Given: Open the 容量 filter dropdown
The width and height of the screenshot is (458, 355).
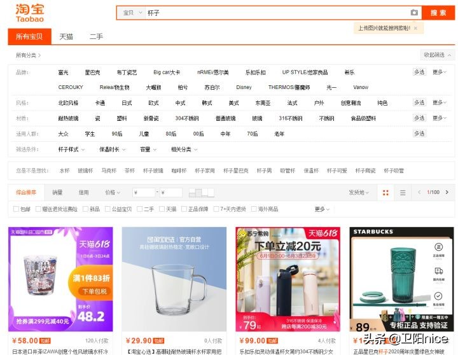Looking at the screenshot, I should [148, 150].
